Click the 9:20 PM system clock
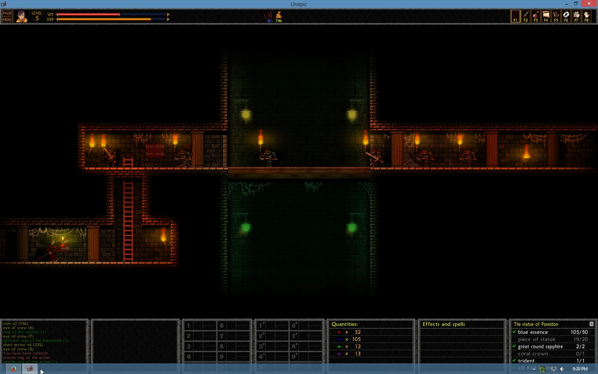 pos(580,369)
